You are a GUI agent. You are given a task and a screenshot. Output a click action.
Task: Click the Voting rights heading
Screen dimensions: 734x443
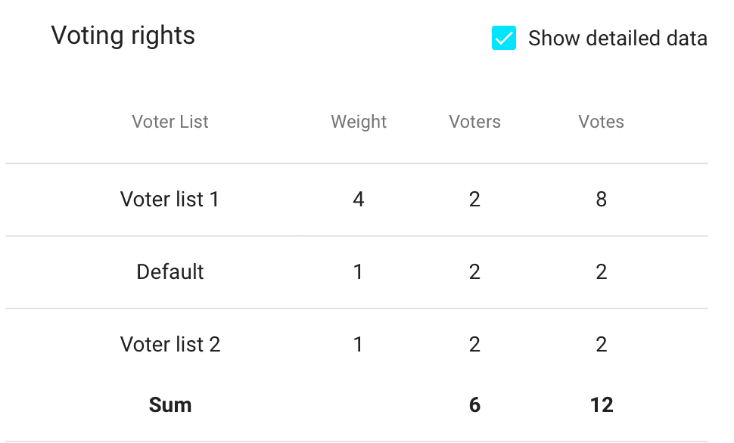pyautogui.click(x=123, y=36)
